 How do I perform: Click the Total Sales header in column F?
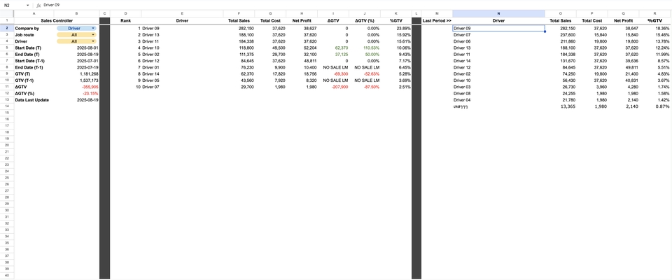(239, 21)
